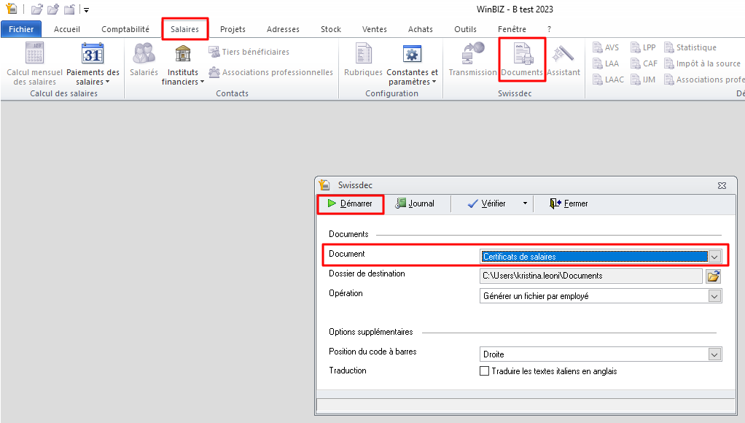The height and width of the screenshot is (423, 745).
Task: Open the Fenêtre tab
Action: [x=512, y=29]
